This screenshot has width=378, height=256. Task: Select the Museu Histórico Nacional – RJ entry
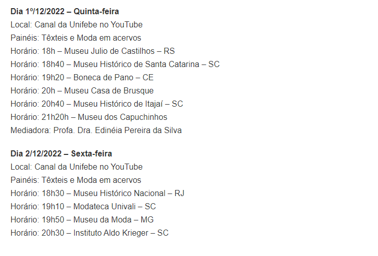(98, 194)
